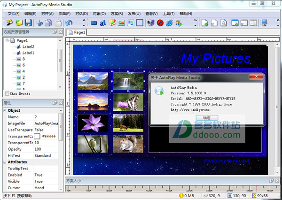The width and height of the screenshot is (282, 200).
Task: Click the page preview magnifier icon
Action: (x=224, y=23)
